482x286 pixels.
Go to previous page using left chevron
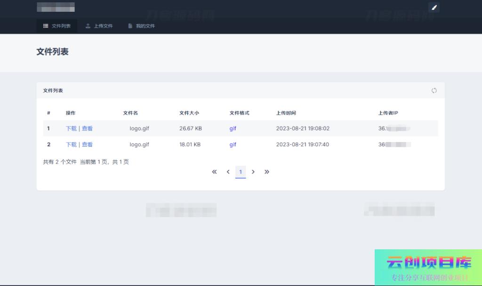[x=228, y=172]
